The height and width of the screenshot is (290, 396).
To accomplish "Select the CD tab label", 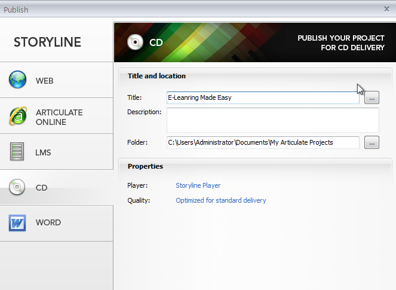I will 41,188.
